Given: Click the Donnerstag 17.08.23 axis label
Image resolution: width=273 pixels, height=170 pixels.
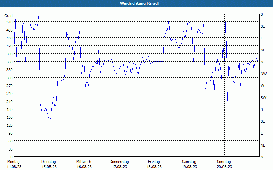Looking at the screenshot, I should 119,164.
